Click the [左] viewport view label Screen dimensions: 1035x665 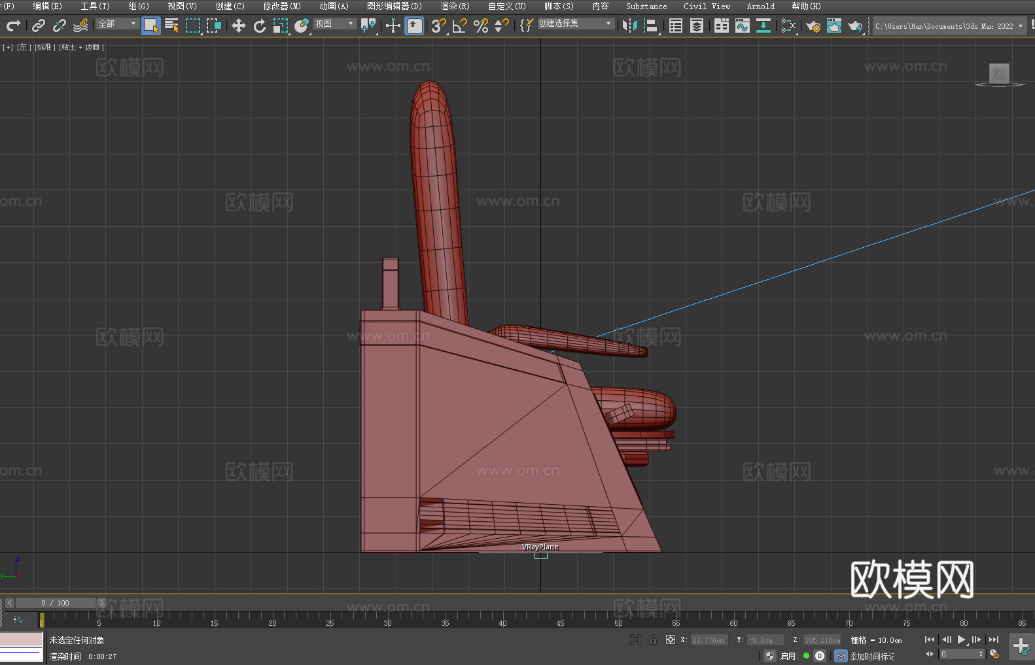(24, 47)
